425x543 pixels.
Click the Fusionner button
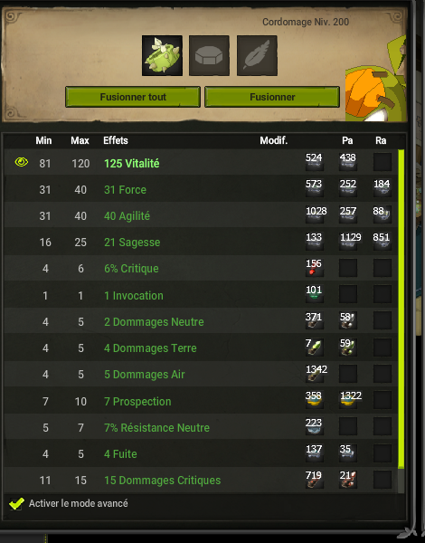[272, 97]
